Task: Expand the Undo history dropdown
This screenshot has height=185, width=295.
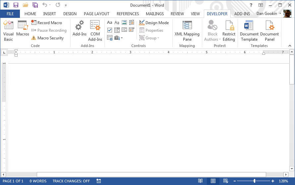Action: point(50,5)
